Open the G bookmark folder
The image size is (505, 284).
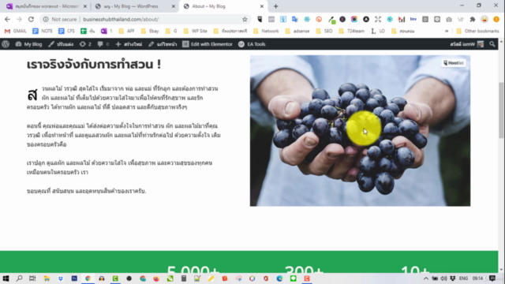point(171,31)
